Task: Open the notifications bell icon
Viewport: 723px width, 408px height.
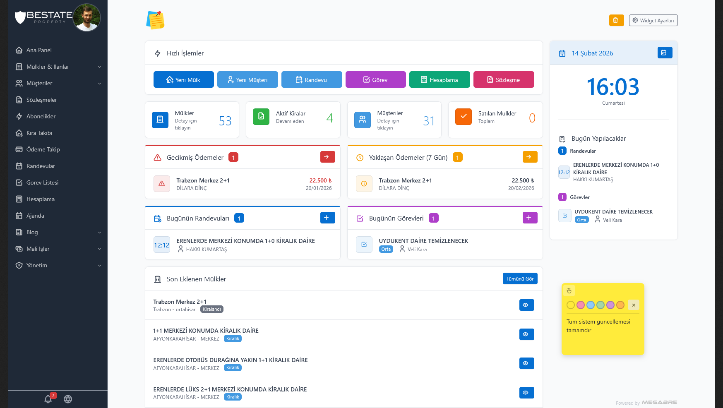Action: click(48, 399)
